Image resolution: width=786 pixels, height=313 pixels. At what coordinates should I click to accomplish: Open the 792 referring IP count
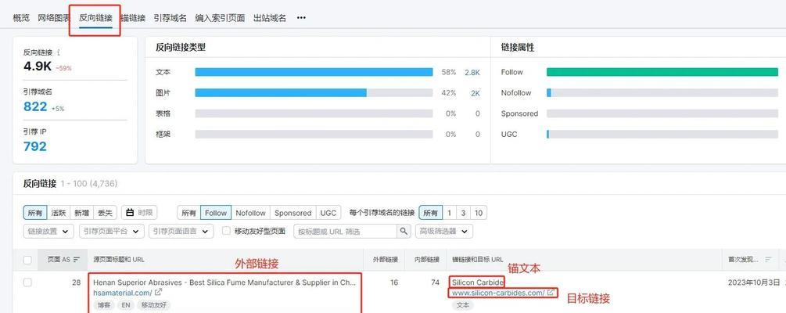click(x=35, y=146)
